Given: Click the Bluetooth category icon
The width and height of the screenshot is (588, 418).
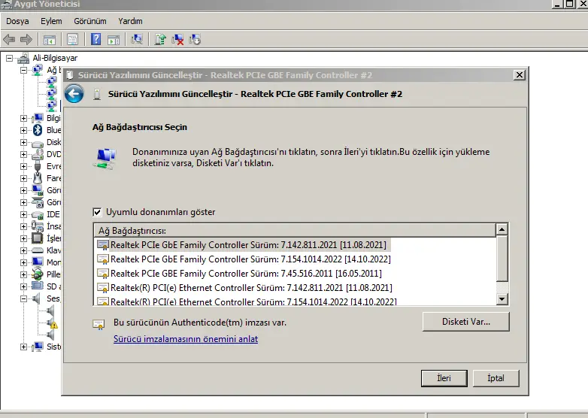Looking at the screenshot, I should click(38, 130).
